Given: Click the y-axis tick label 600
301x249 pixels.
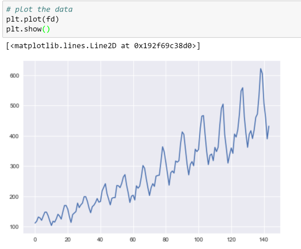Looking at the screenshot, I should 14,76.
